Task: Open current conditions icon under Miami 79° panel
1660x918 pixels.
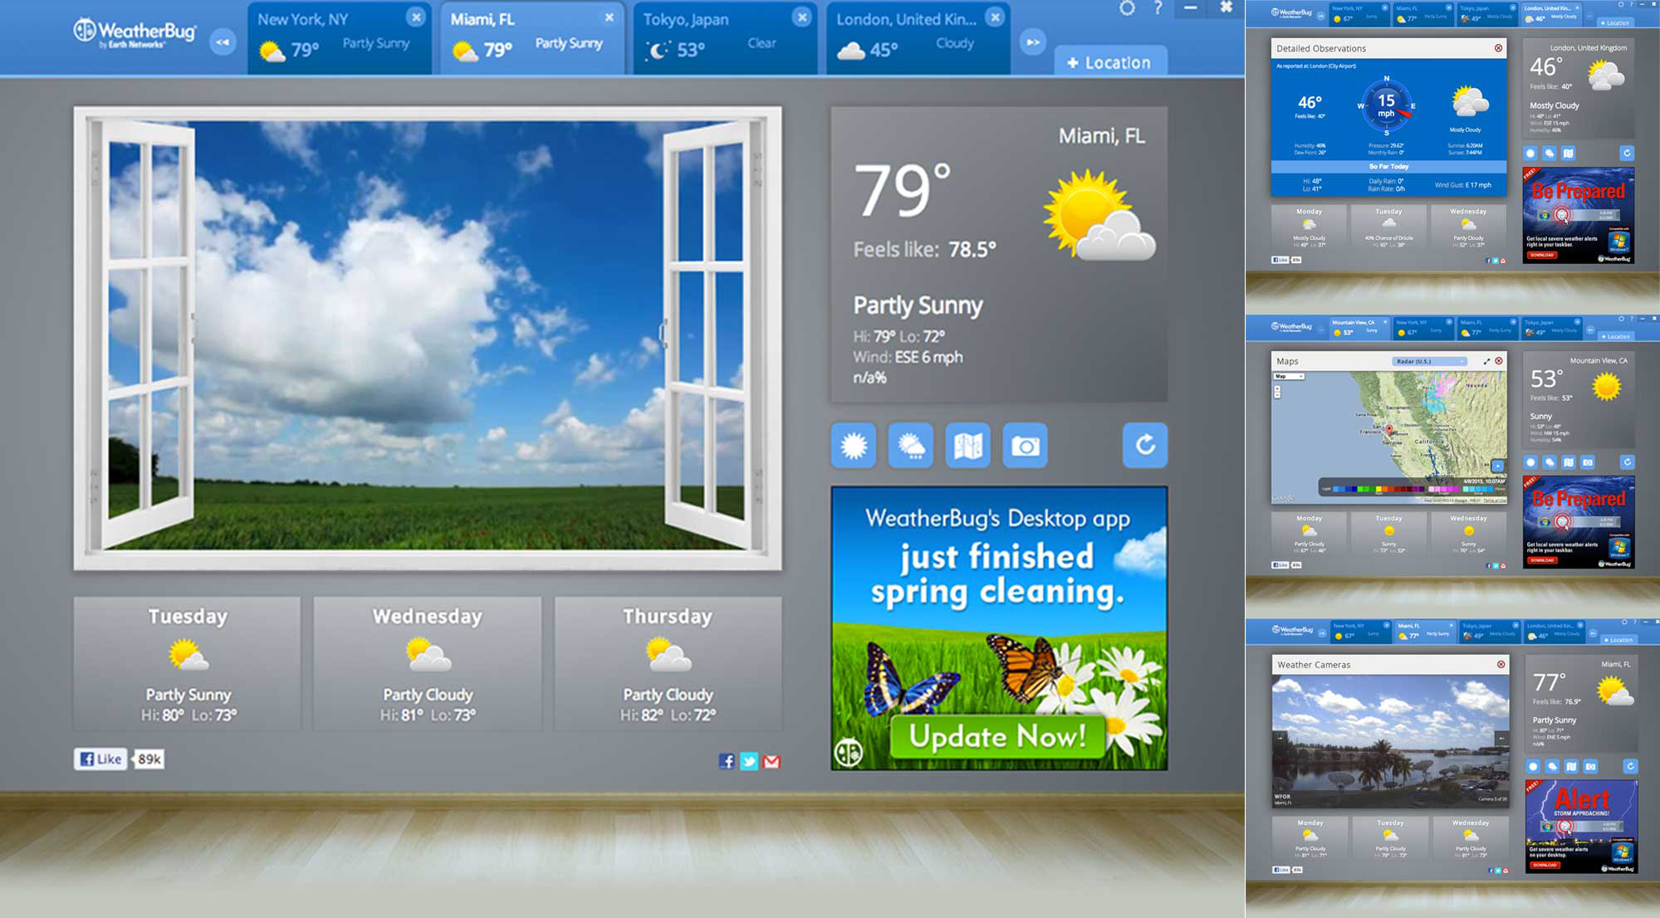Action: pos(854,446)
